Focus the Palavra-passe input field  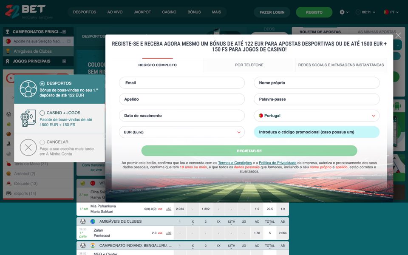(x=316, y=99)
